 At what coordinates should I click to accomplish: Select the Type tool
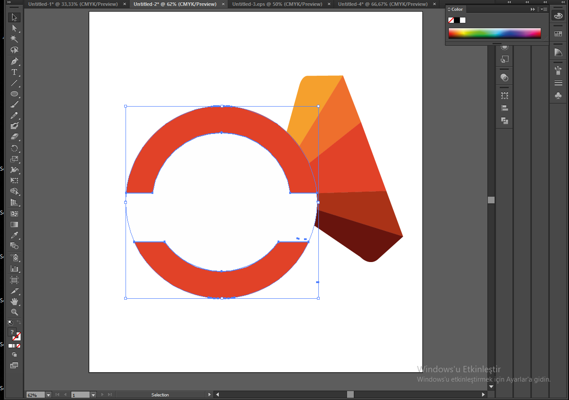pyautogui.click(x=14, y=72)
